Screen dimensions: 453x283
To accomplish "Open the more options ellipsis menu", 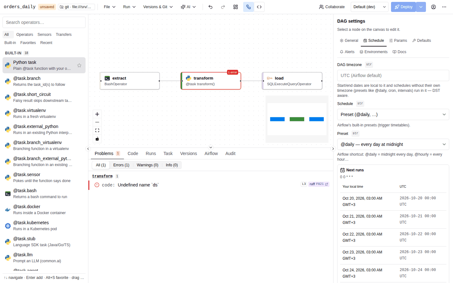I will (444, 7).
